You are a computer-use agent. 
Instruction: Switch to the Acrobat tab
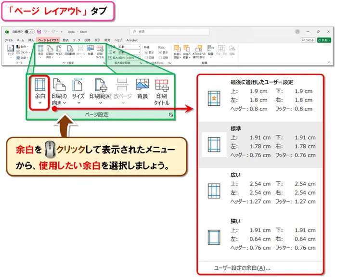click(x=132, y=40)
